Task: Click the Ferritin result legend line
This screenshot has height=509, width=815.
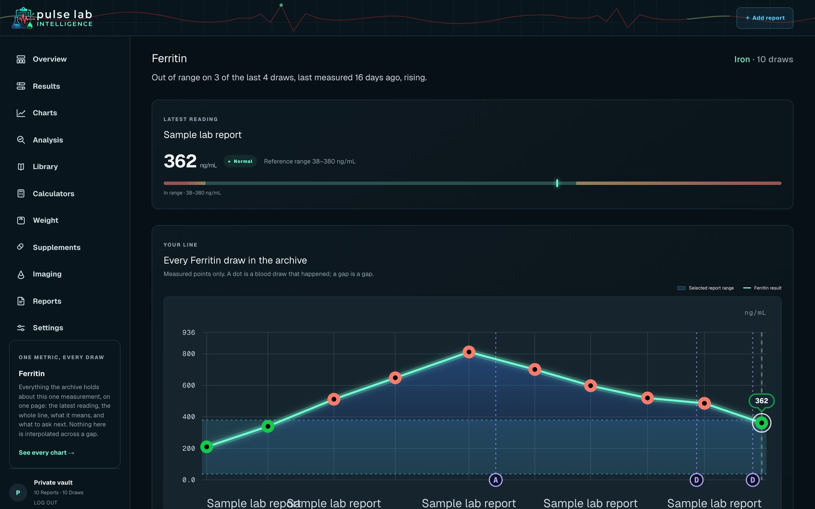Action: [747, 288]
